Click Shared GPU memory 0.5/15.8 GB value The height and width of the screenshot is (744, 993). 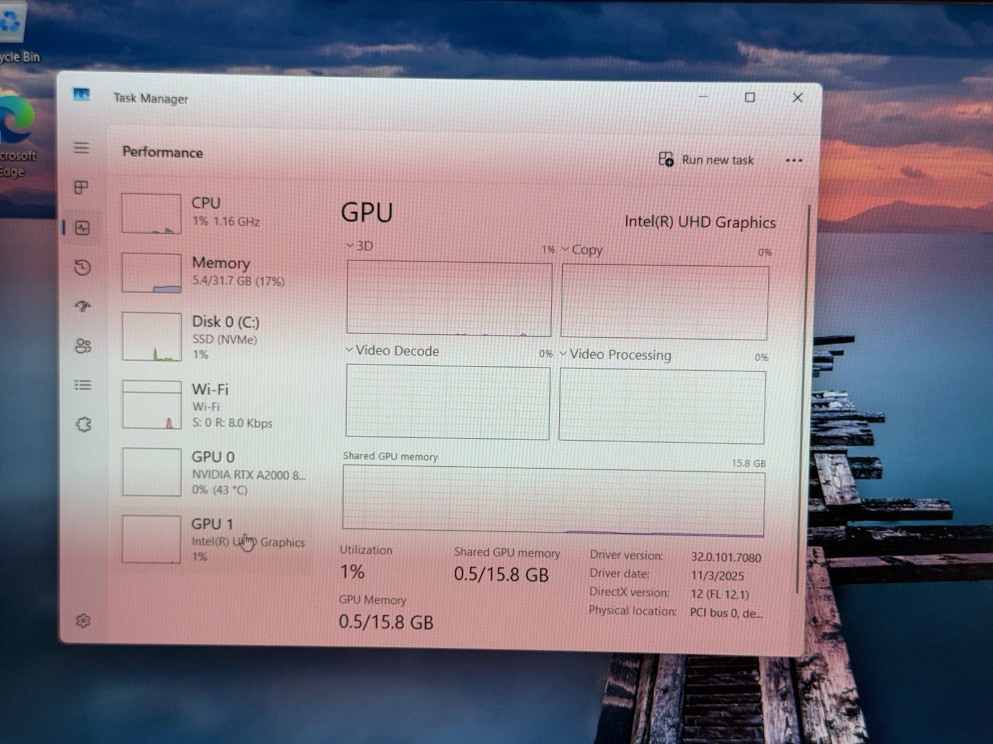pos(501,574)
